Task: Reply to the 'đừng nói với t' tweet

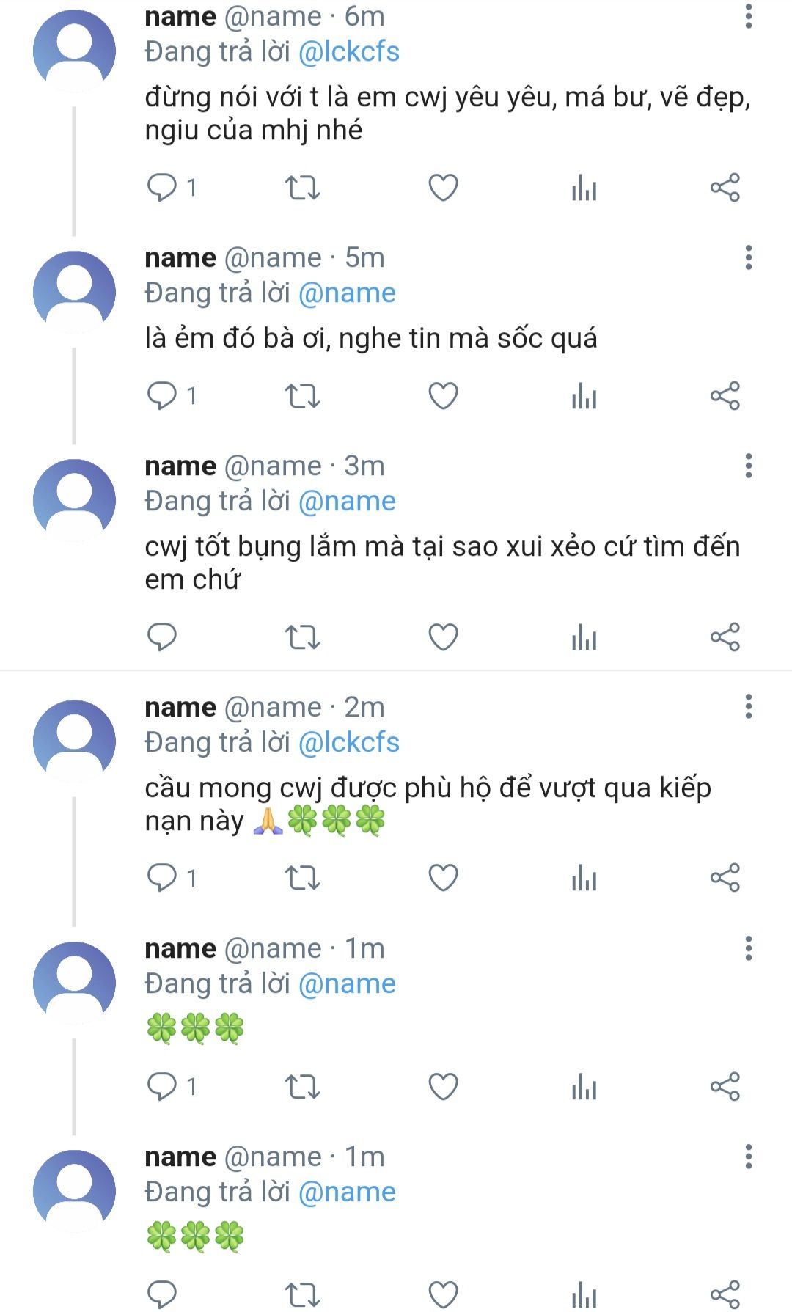Action: (x=162, y=188)
